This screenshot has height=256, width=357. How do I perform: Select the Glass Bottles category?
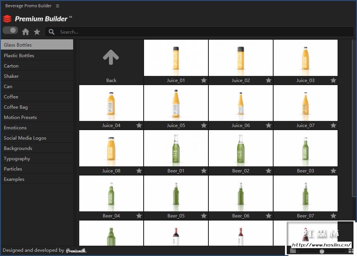coord(37,45)
